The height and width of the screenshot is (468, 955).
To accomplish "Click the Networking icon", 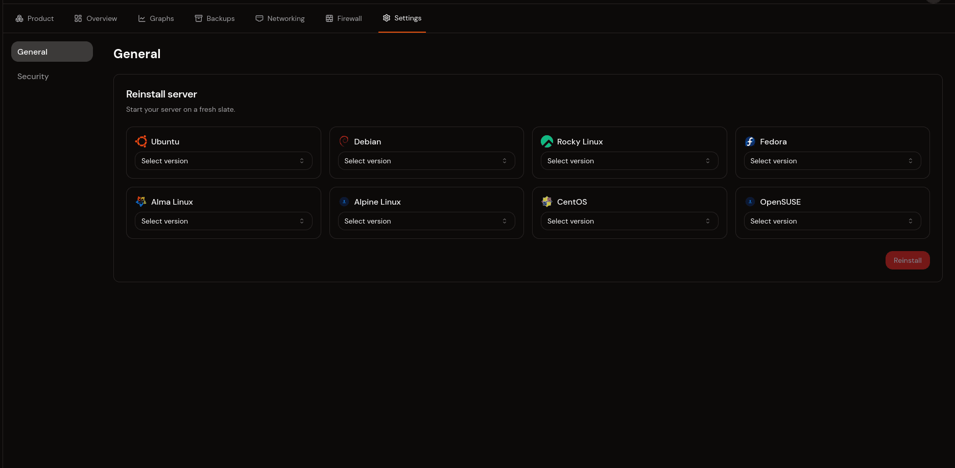I will [x=259, y=18].
